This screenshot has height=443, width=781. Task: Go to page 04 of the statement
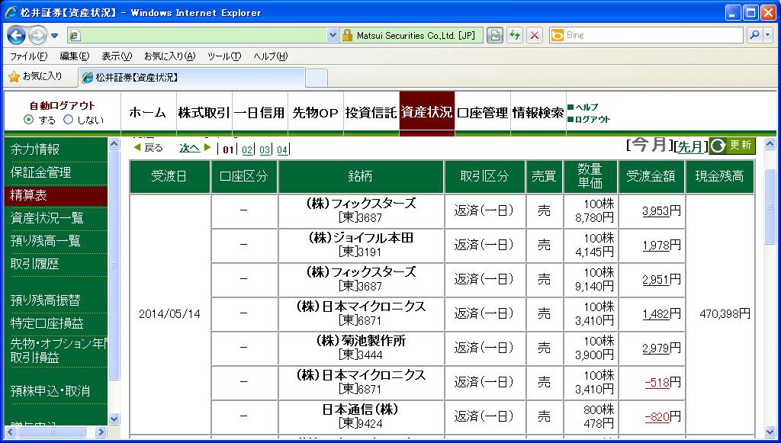(282, 149)
